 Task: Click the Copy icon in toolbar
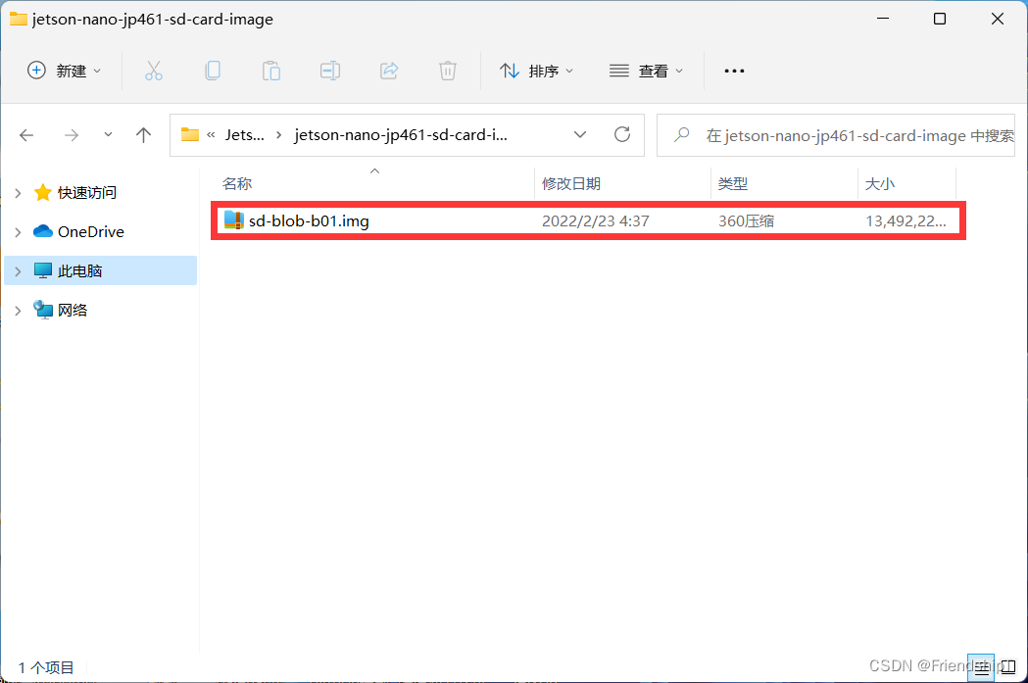213,71
